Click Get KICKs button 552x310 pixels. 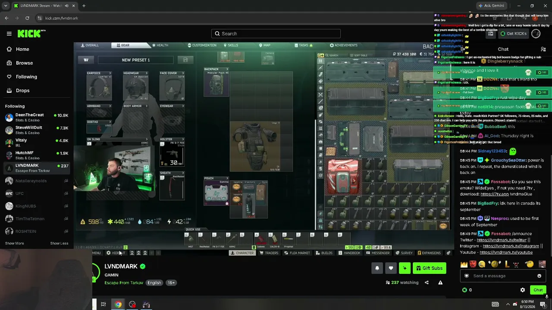pyautogui.click(x=513, y=34)
